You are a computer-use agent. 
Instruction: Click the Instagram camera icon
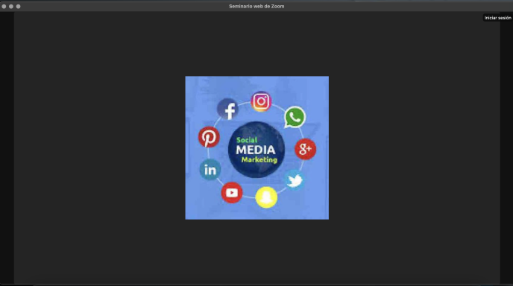coord(261,101)
